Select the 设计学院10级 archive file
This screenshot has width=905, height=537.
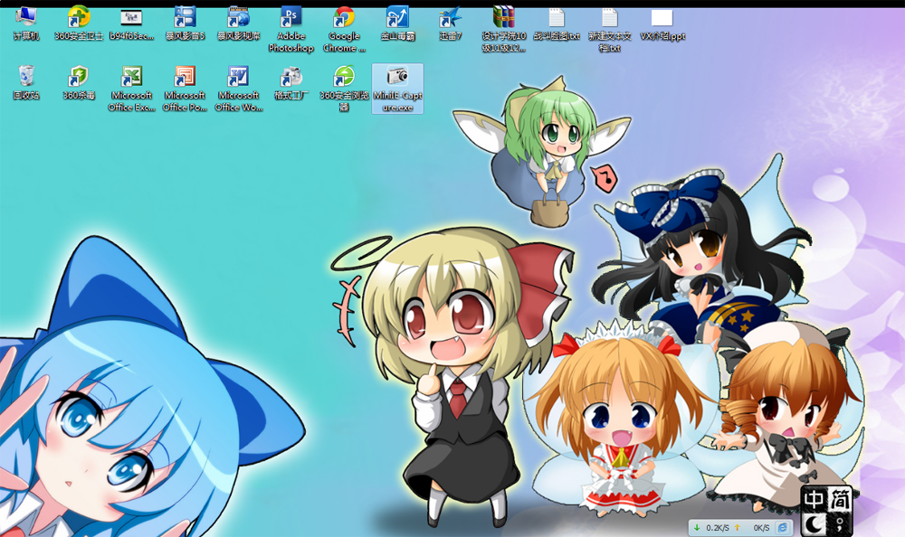(x=503, y=30)
